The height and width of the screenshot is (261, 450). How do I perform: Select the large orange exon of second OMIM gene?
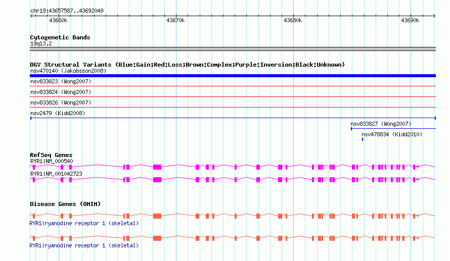tap(157, 238)
